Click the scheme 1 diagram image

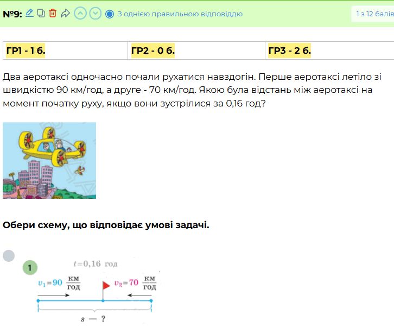(x=92, y=291)
